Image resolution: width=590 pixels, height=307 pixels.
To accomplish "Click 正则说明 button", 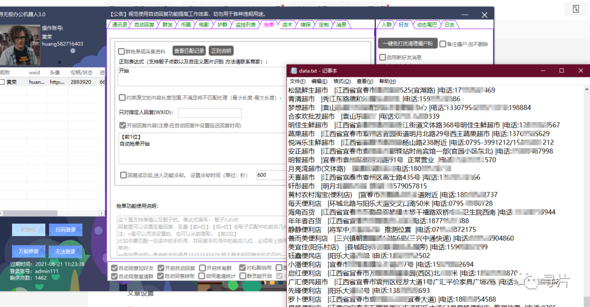I will (x=221, y=51).
